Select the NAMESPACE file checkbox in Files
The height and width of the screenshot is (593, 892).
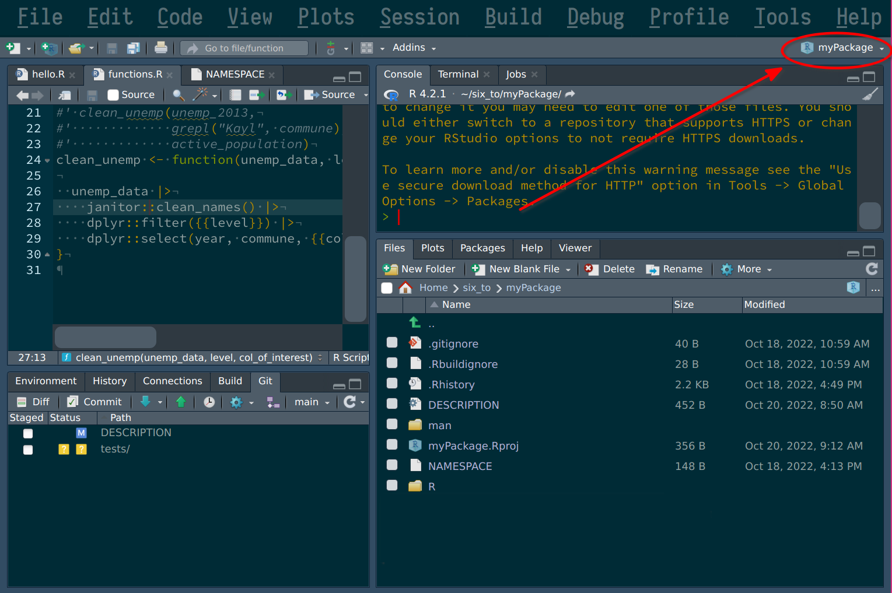coord(392,465)
